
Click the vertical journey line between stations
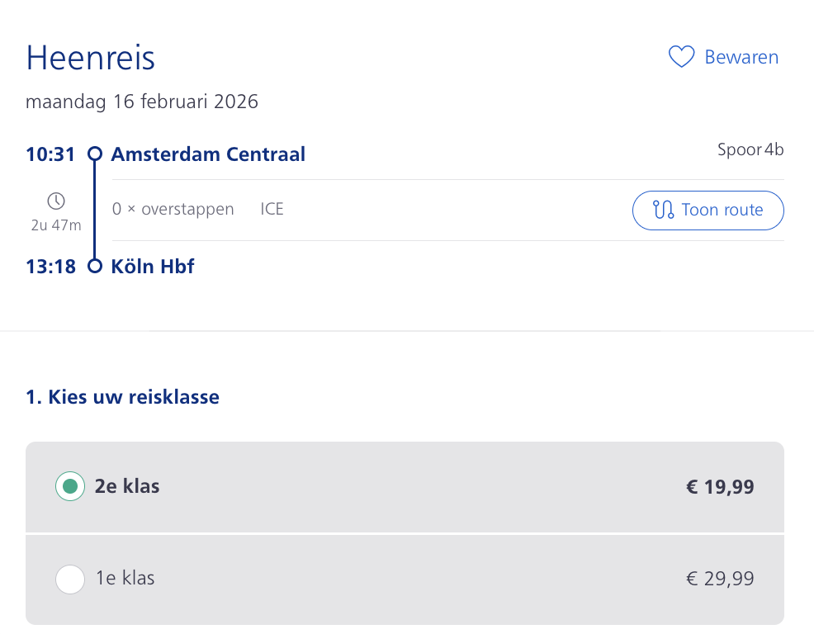(95, 209)
